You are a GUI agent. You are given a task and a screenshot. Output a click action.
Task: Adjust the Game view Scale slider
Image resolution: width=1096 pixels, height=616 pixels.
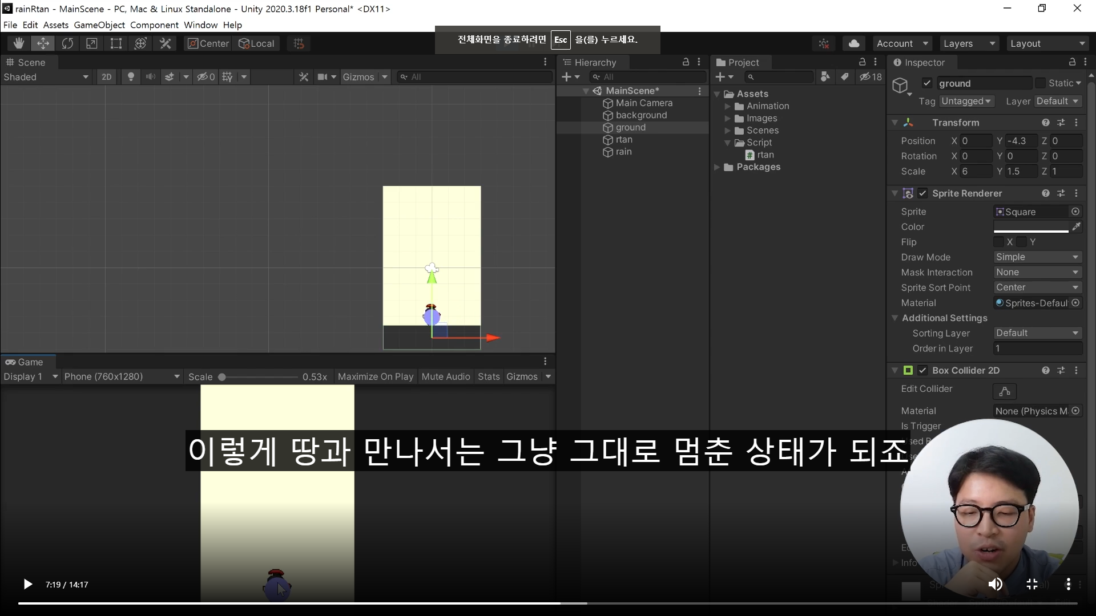pos(259,377)
